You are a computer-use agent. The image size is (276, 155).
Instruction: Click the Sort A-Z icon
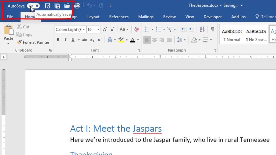202,29
